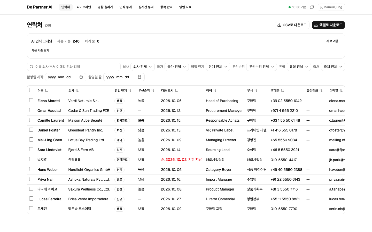Click the refresh sync icon near 10:30 기준
This screenshot has height=232, width=372.
click(x=312, y=7)
